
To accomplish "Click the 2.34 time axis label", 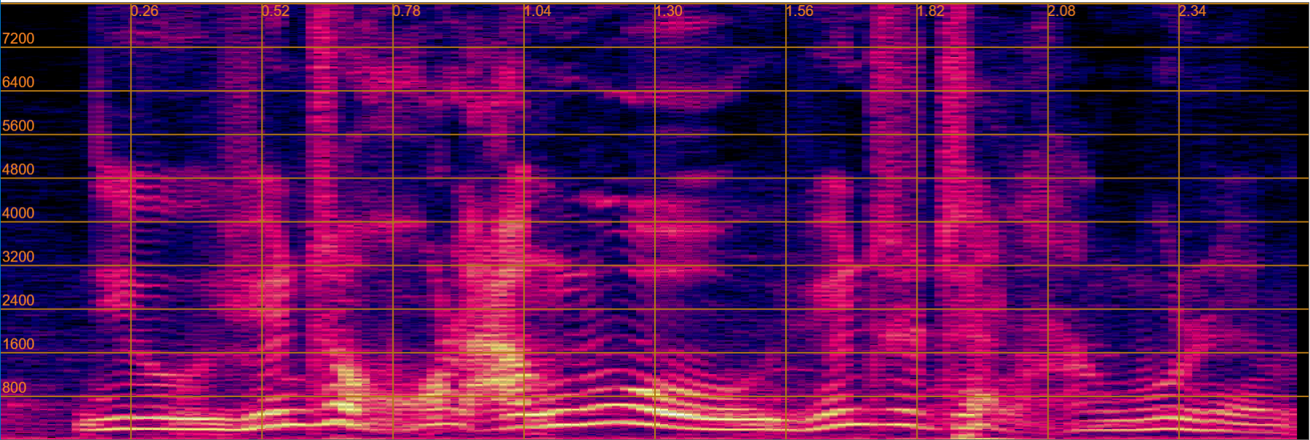I will tap(1192, 11).
